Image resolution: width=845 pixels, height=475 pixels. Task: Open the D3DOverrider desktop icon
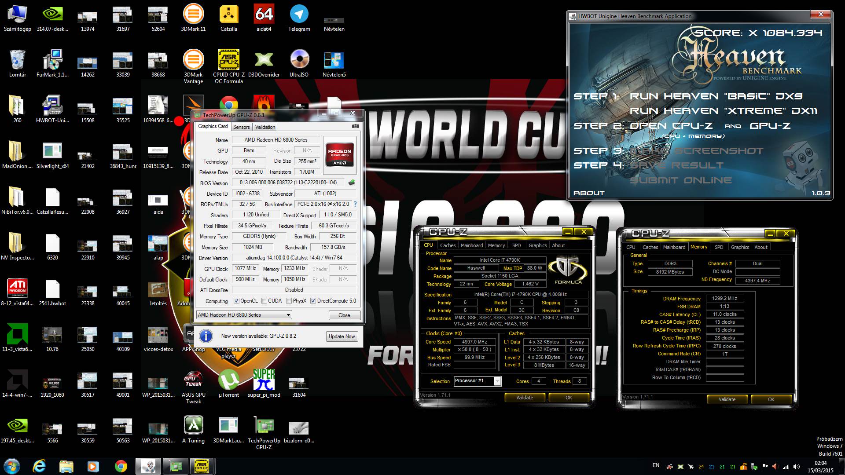pyautogui.click(x=264, y=64)
